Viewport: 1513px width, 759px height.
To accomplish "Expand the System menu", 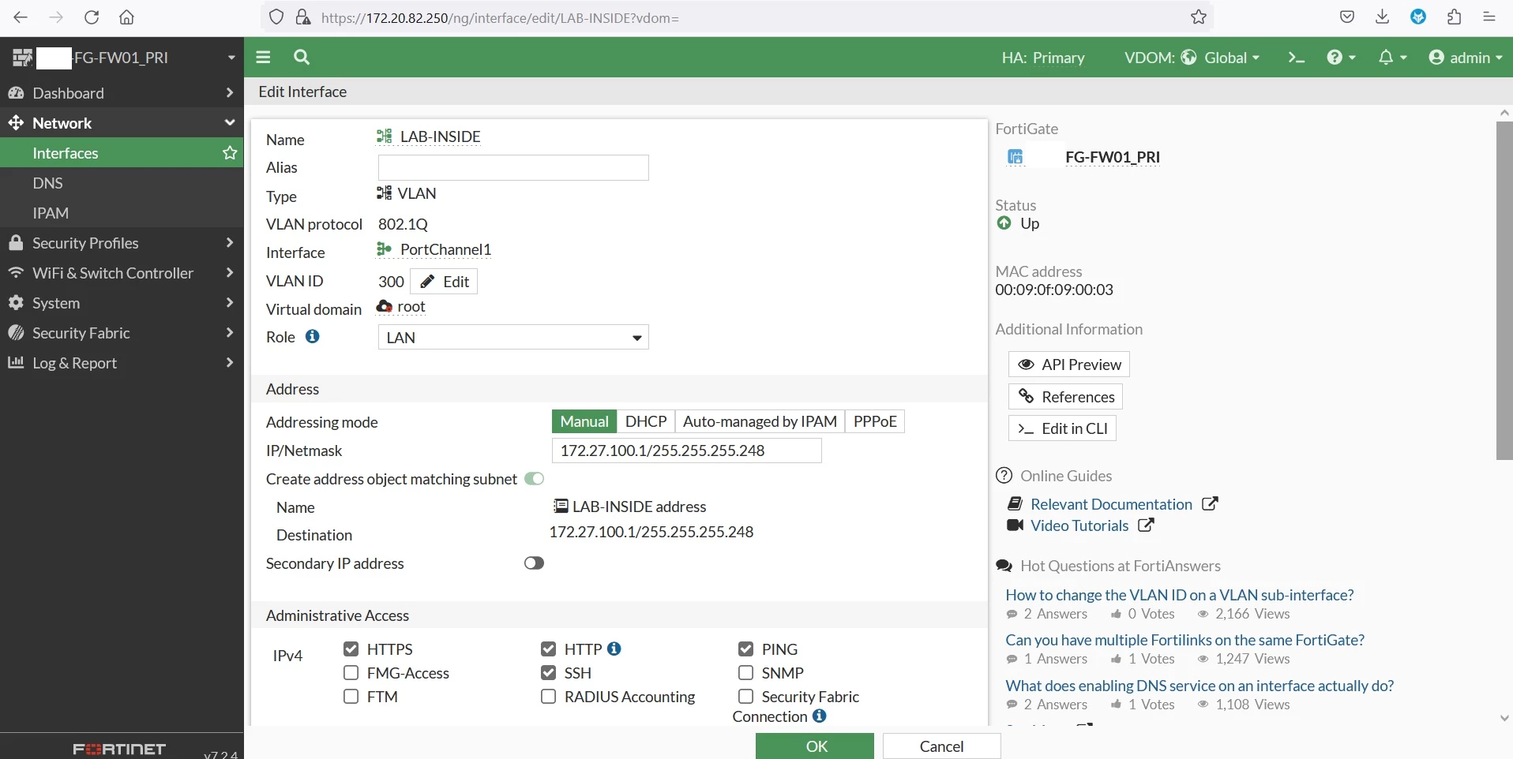I will click(x=122, y=303).
